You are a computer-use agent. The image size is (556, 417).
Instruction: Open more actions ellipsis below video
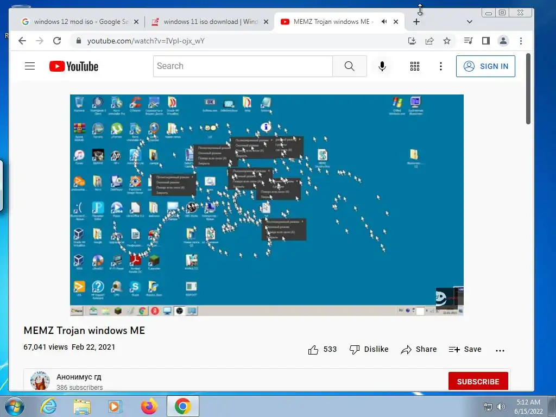click(x=500, y=350)
